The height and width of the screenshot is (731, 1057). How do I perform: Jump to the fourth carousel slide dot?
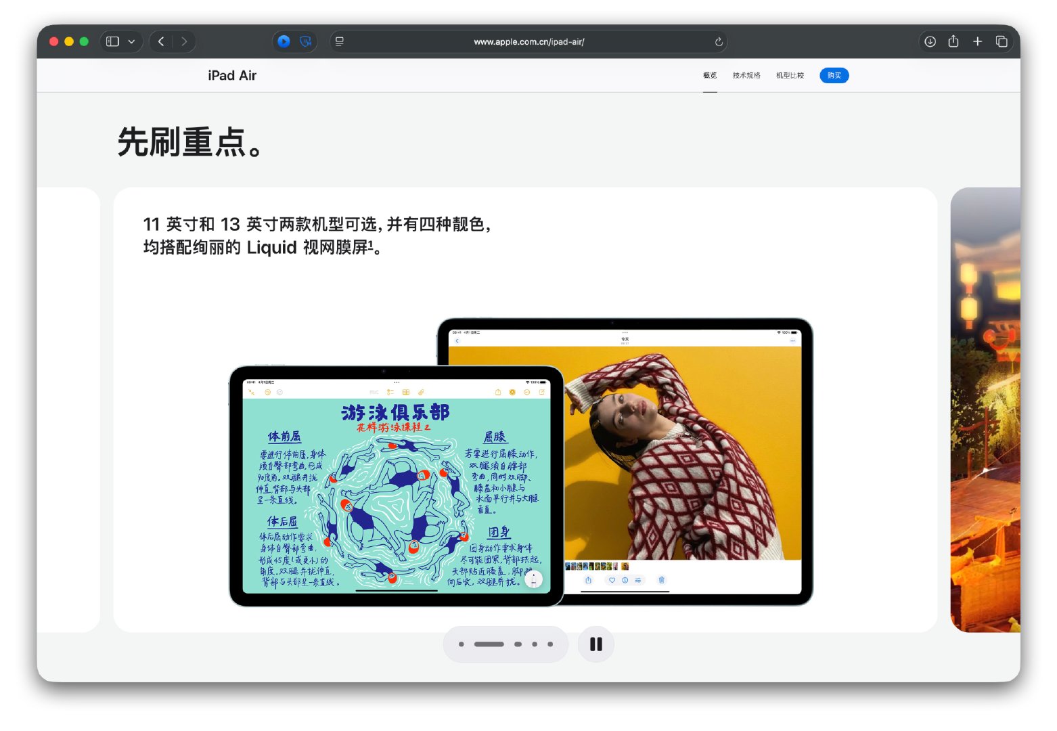535,644
